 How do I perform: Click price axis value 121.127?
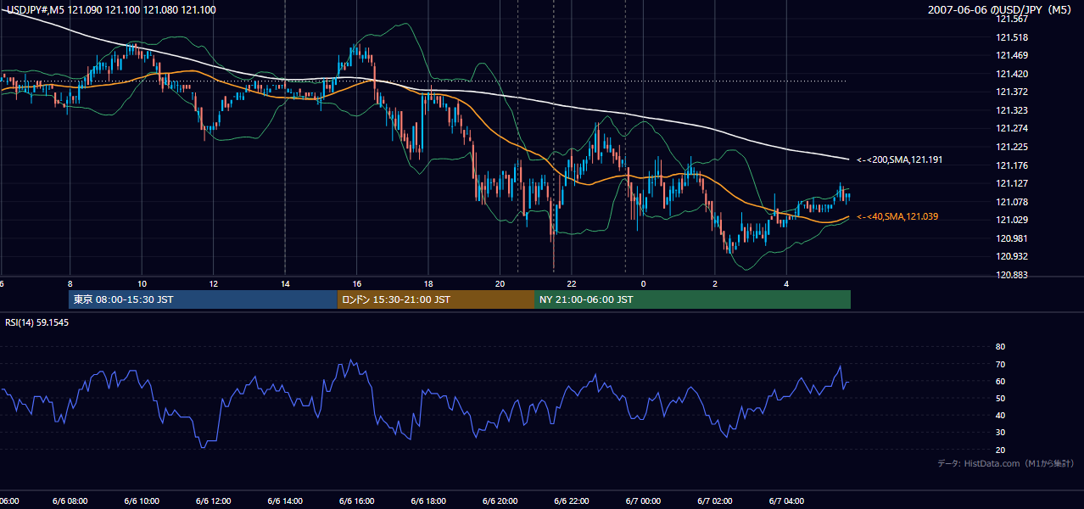pos(1012,183)
